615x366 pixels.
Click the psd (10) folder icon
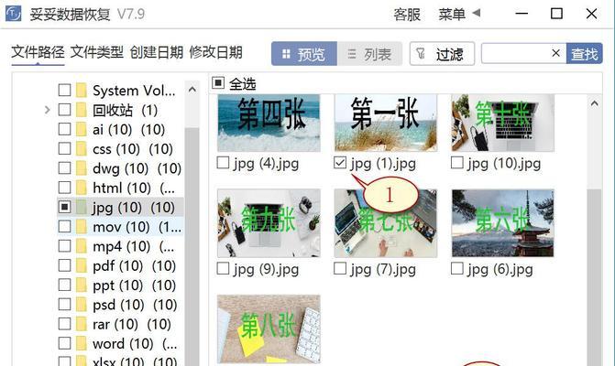pyautogui.click(x=82, y=305)
